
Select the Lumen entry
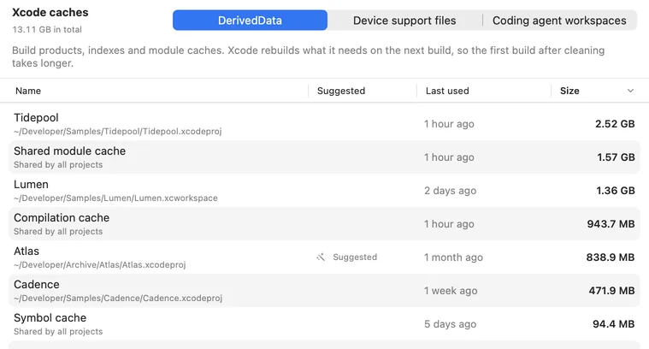coord(325,191)
